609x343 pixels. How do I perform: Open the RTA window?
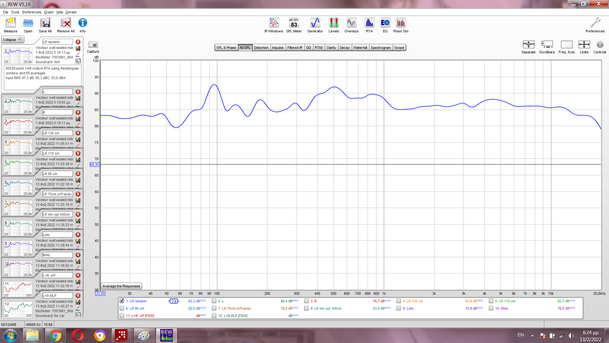369,25
